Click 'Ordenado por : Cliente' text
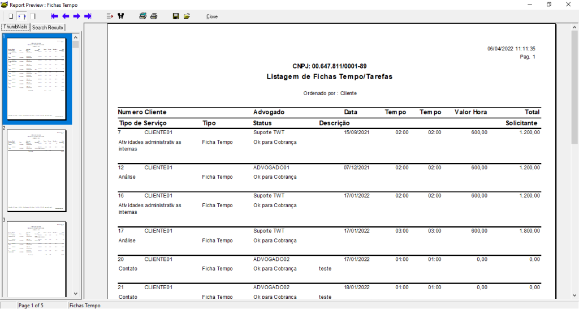Screen dimensions: 579x309 pos(330,93)
